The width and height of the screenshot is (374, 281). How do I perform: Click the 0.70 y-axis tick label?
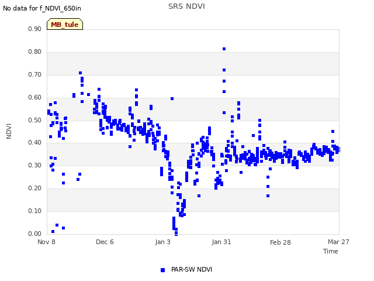(x=35, y=74)
